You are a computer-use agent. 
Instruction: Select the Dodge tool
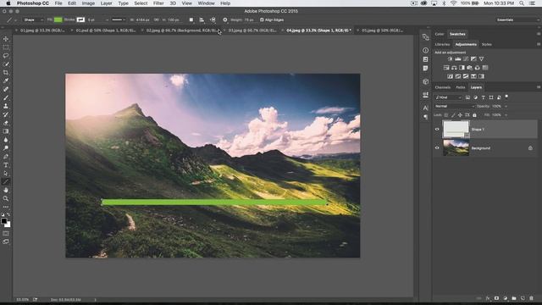[x=6, y=148]
